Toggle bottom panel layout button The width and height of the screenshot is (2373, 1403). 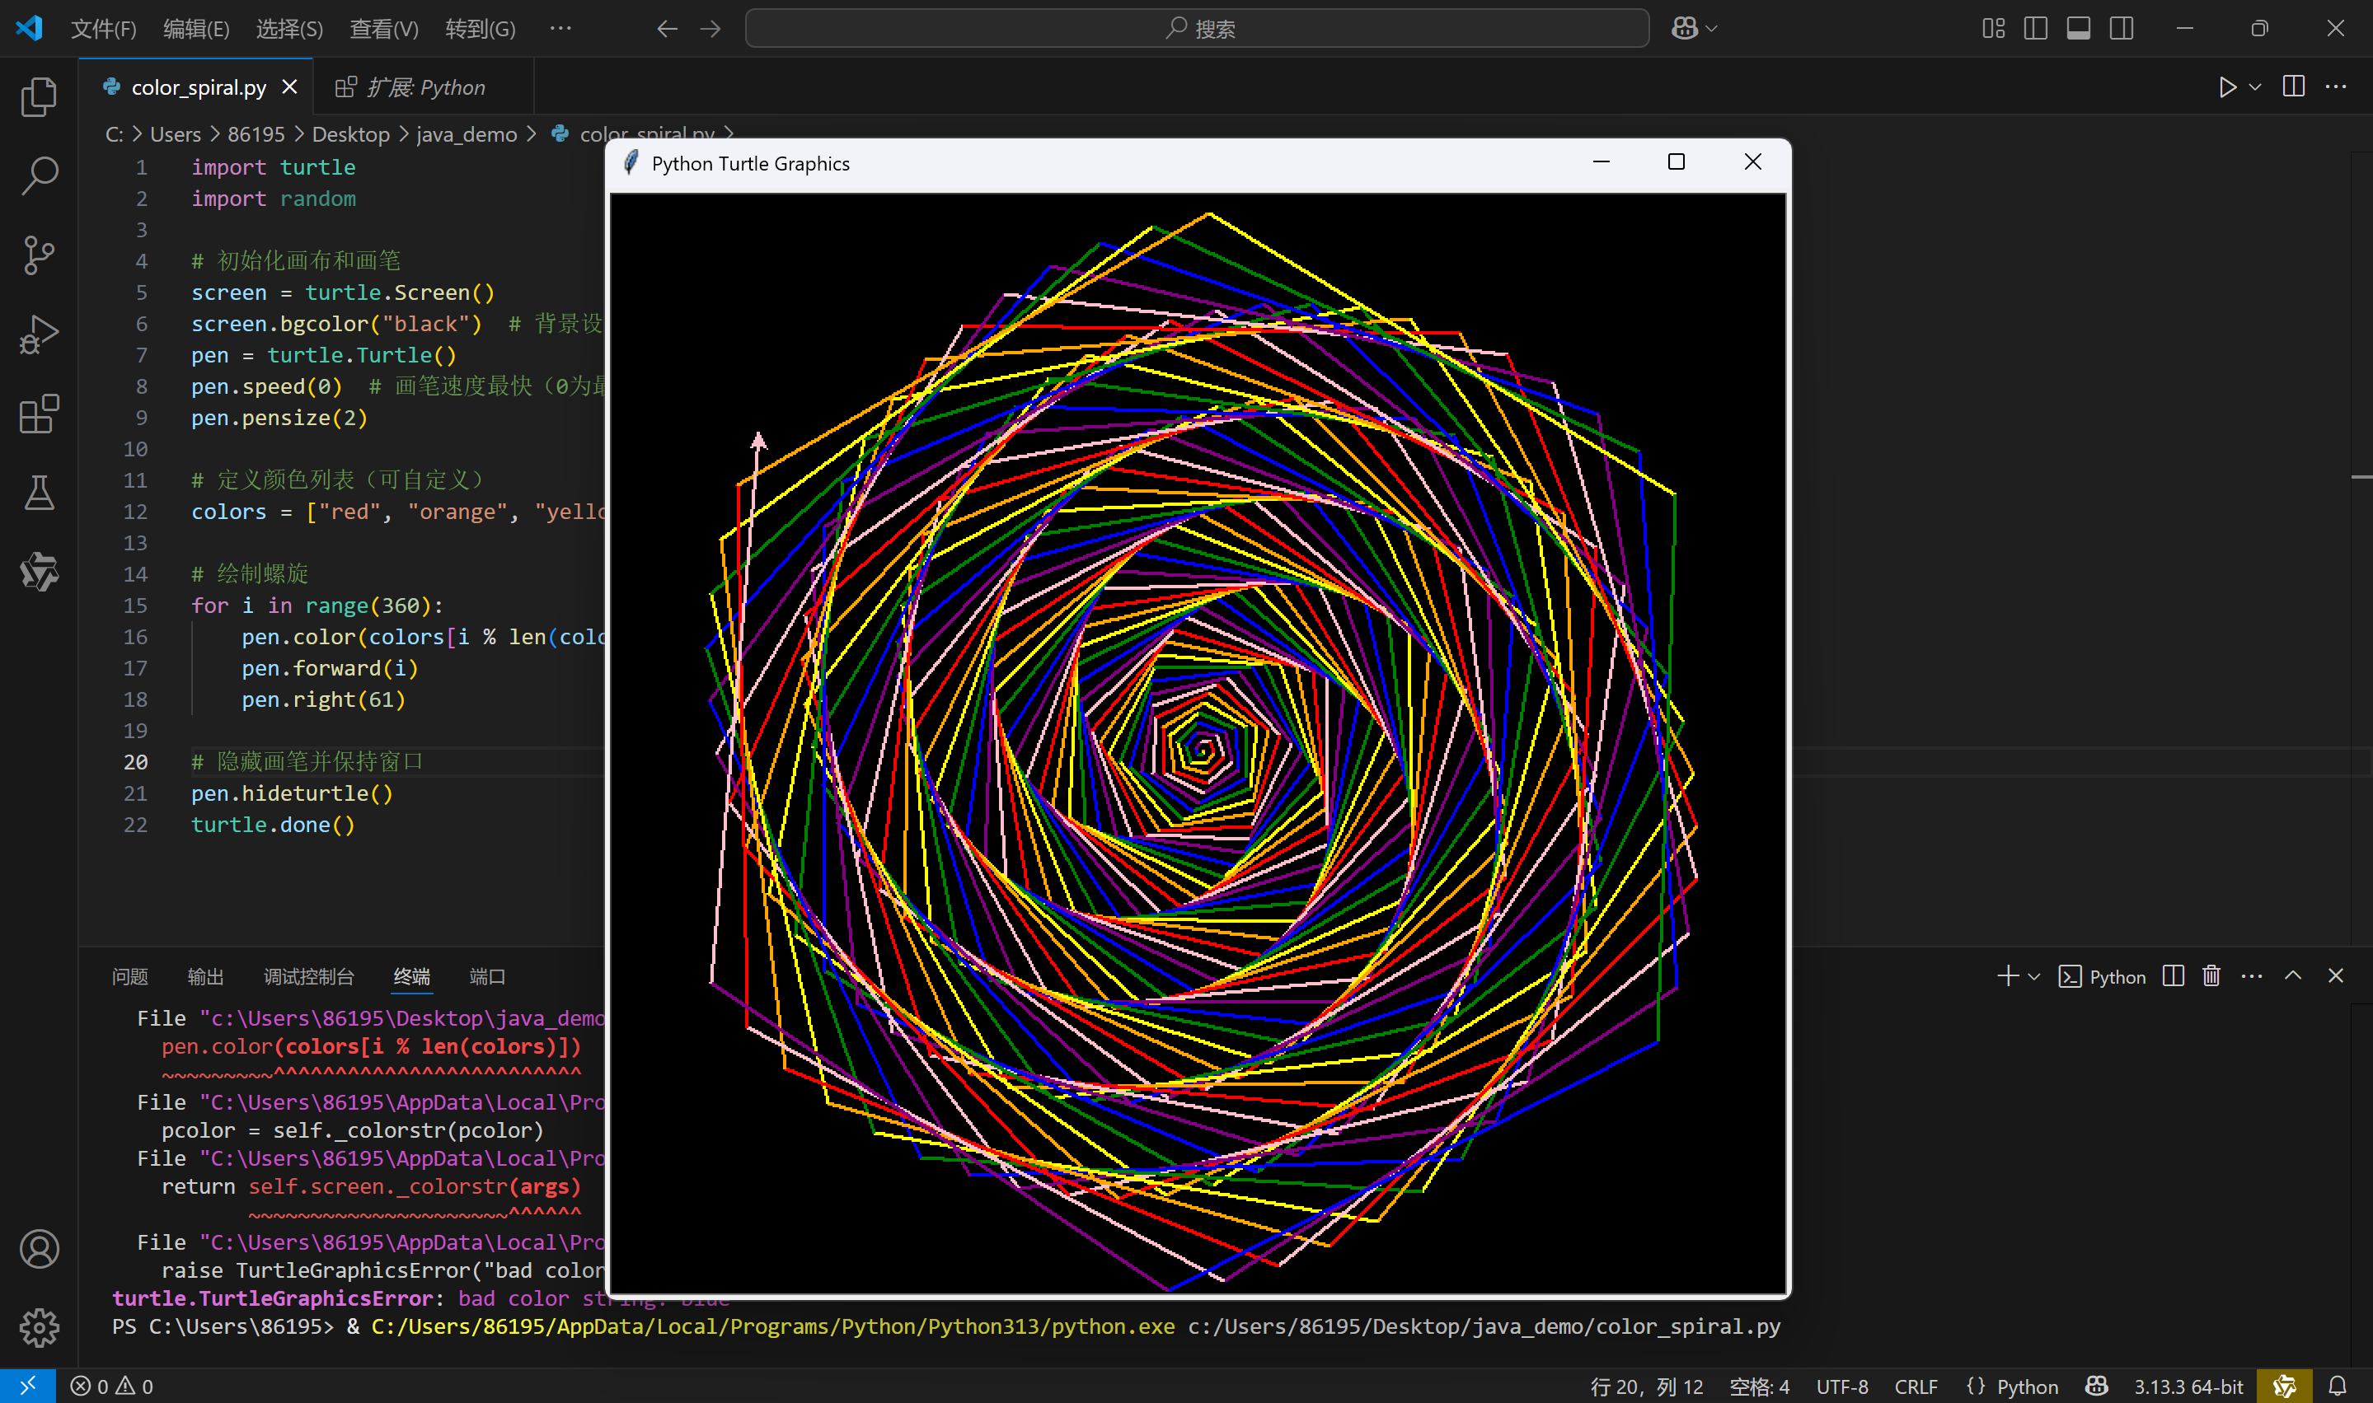pyautogui.click(x=2078, y=28)
